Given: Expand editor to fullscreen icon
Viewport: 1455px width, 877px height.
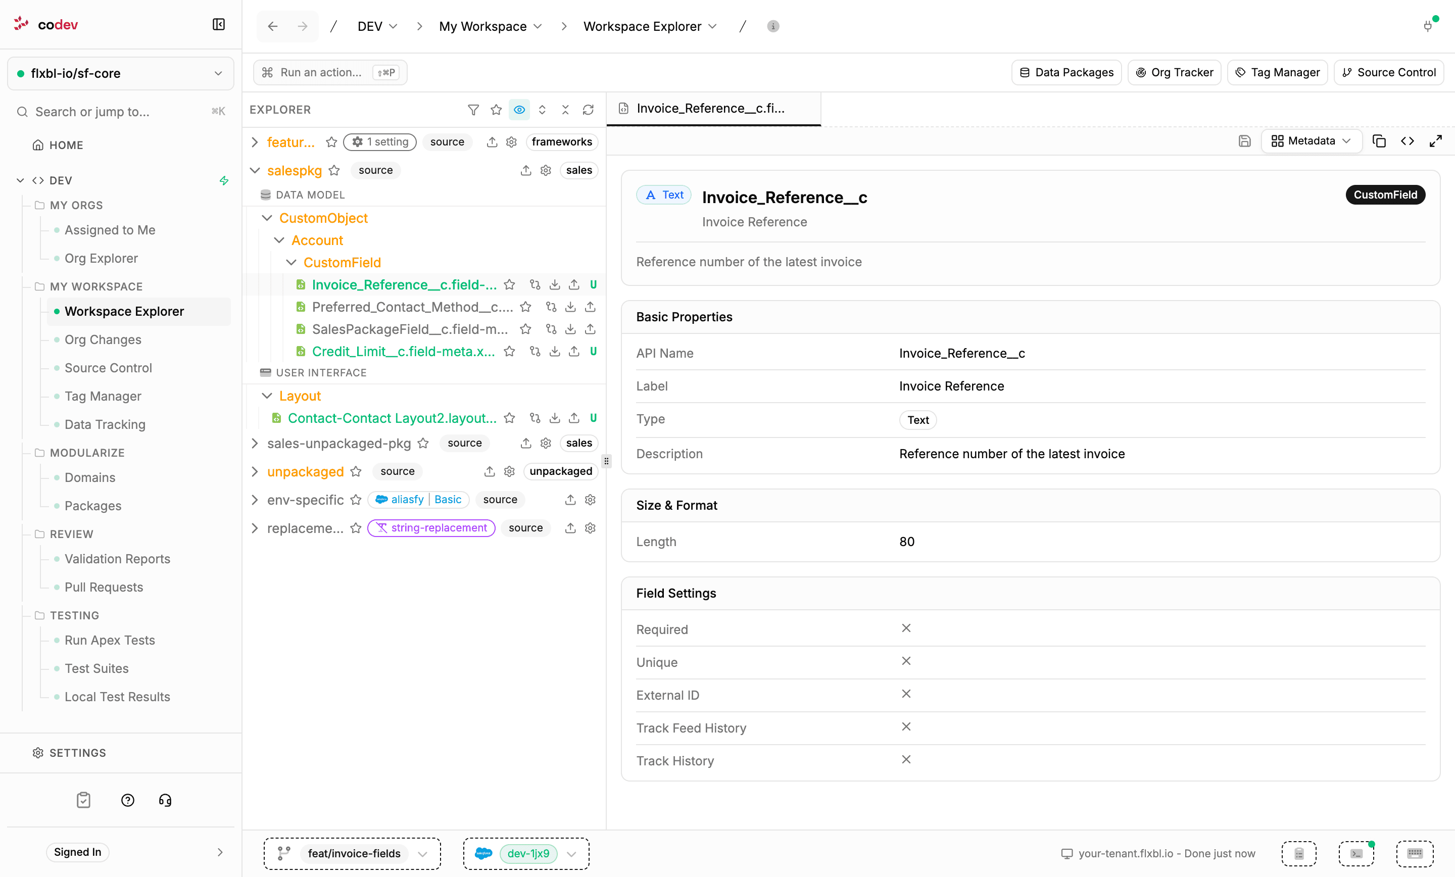Looking at the screenshot, I should coord(1435,140).
